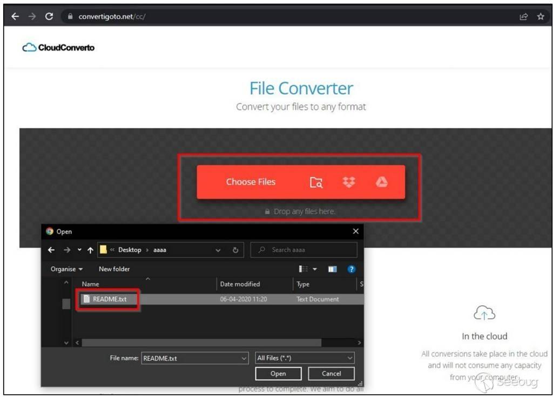Click scroll left arrow of file list
Screen dimensions: 553x397
(77, 343)
